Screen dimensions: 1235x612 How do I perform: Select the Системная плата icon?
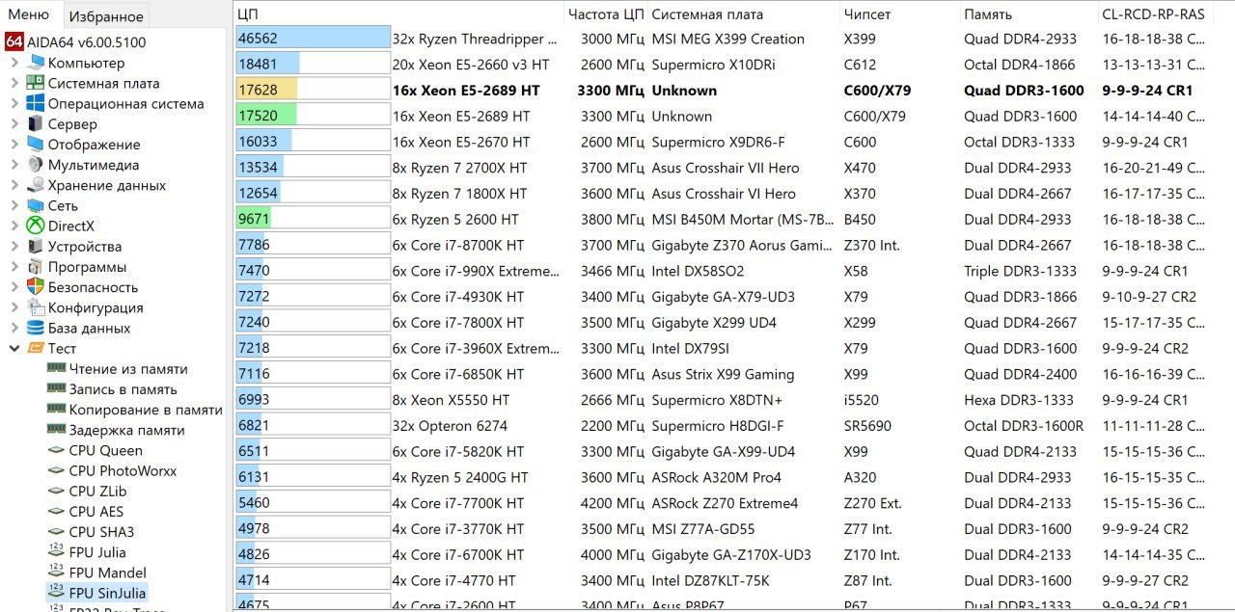36,83
